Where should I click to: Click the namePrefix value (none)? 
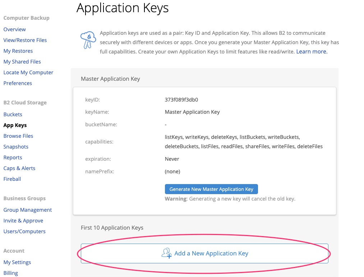[x=172, y=172]
